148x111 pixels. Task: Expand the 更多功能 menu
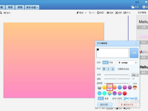click(32, 7)
